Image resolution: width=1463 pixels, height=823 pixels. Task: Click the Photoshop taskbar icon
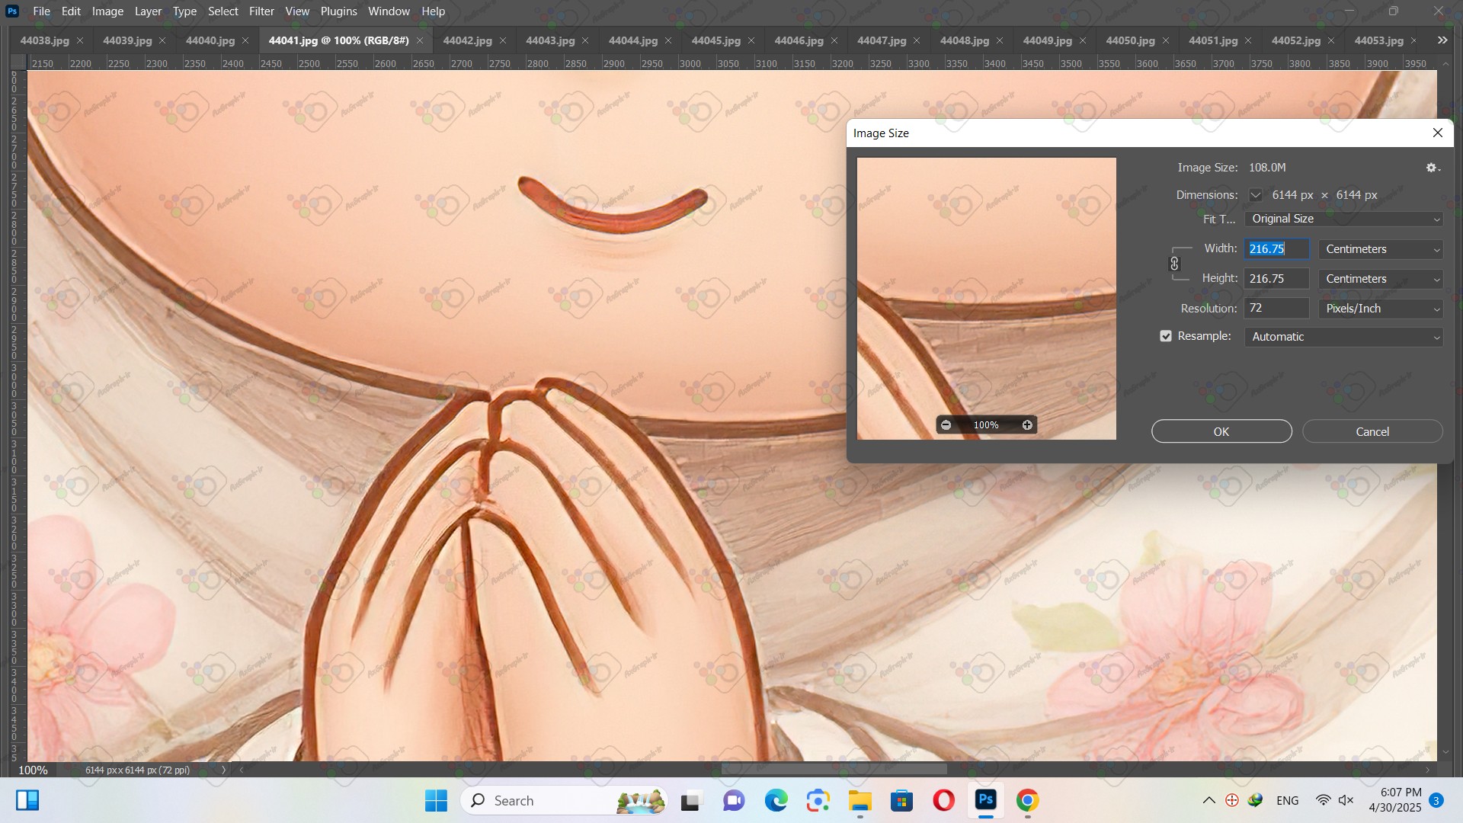click(986, 800)
